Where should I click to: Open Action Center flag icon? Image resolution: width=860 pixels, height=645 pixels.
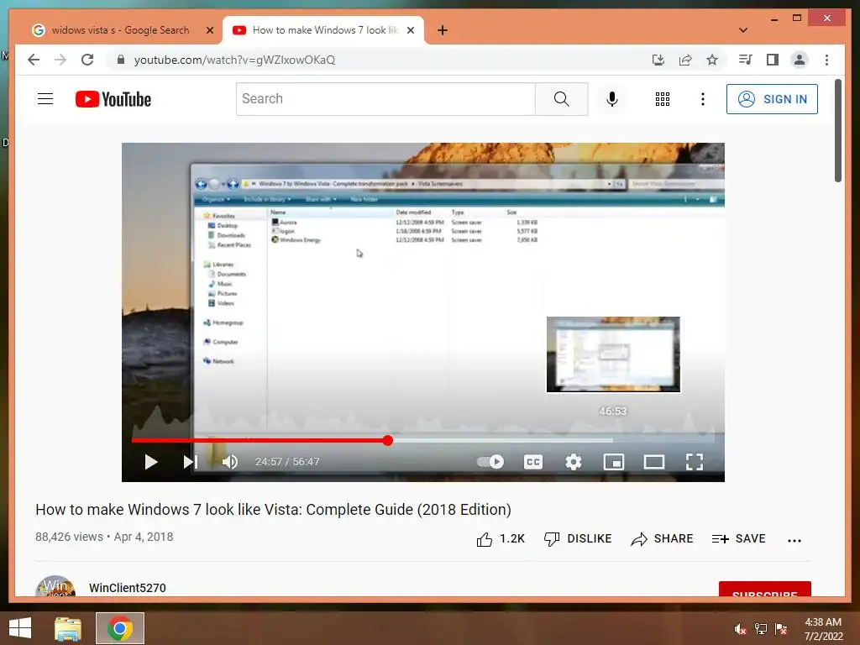coord(781,629)
